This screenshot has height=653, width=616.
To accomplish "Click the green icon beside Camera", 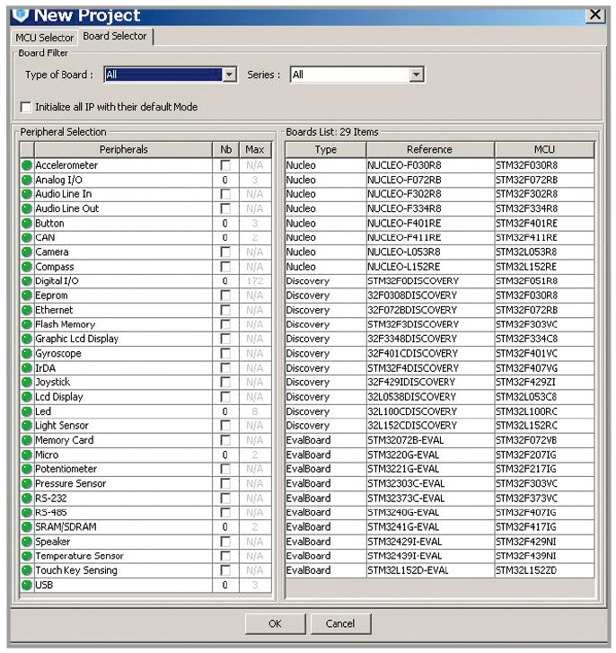I will coord(27,252).
